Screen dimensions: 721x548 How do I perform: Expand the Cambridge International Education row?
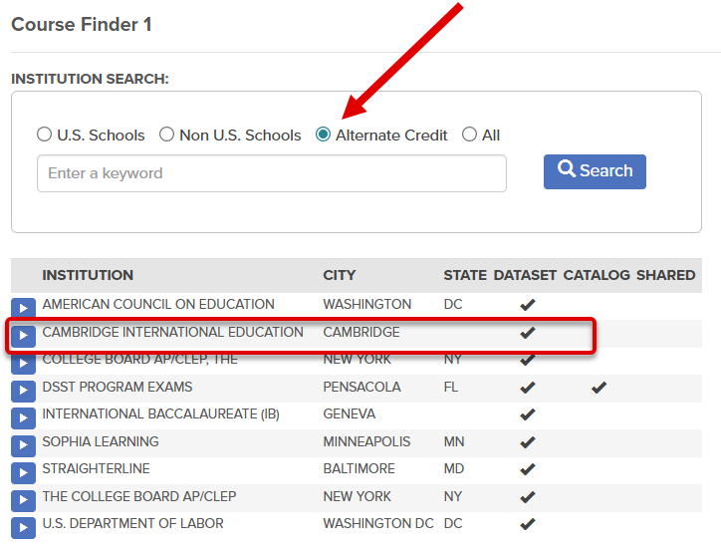point(24,336)
